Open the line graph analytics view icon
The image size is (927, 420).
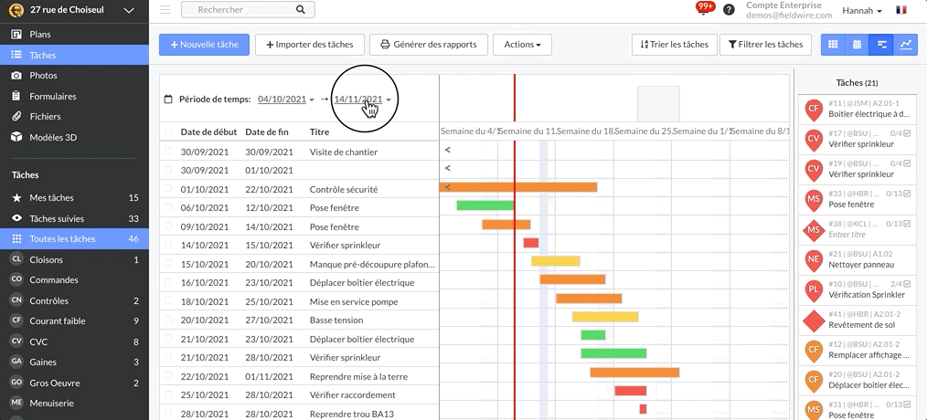click(906, 44)
